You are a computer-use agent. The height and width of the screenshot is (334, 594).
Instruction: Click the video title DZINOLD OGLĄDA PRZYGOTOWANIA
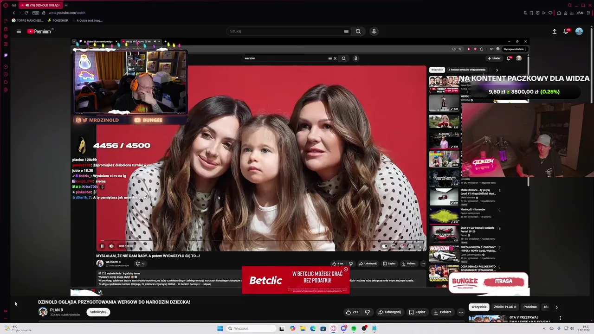pyautogui.click(x=114, y=302)
